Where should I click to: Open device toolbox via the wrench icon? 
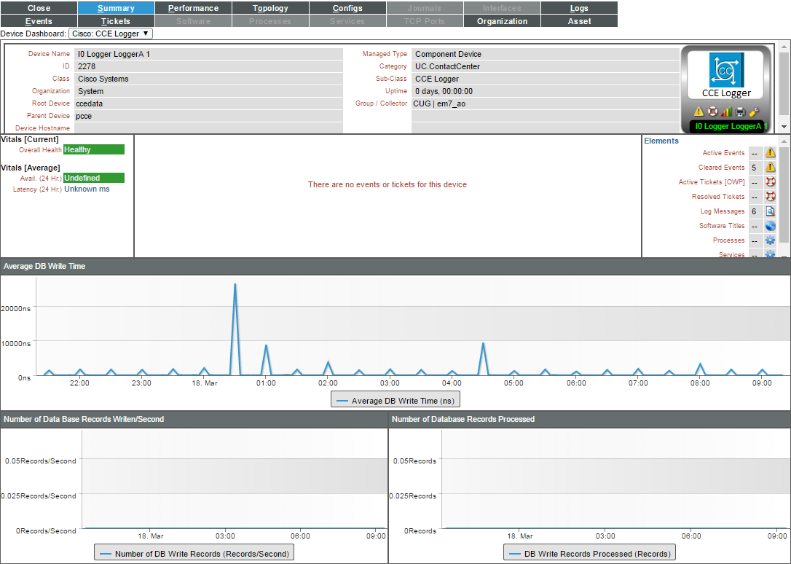pos(754,111)
